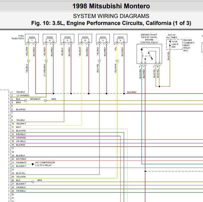The width and height of the screenshot is (203, 202).
Task: Click the horizontal BLK/RED label right of injector 6
Action: tap(132, 92)
